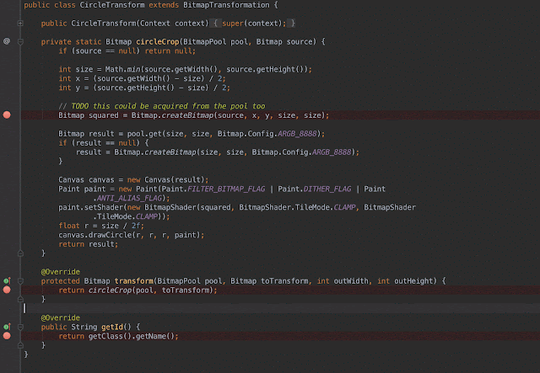Click @Override annotation above transform
540x373 pixels.
point(60,272)
